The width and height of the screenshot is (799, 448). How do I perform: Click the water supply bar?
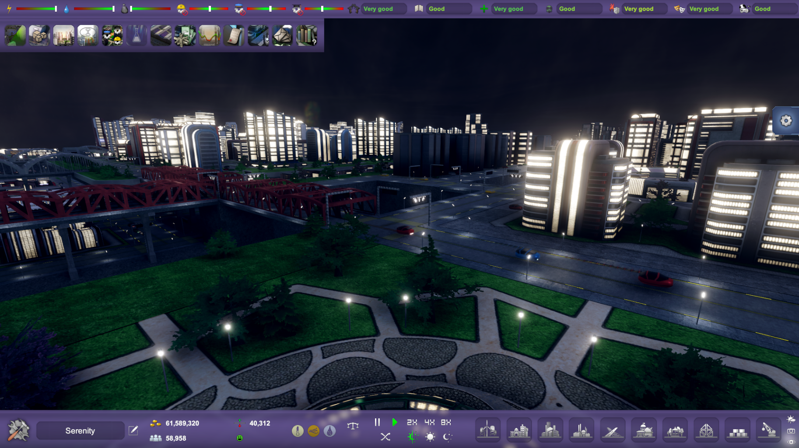[95, 9]
